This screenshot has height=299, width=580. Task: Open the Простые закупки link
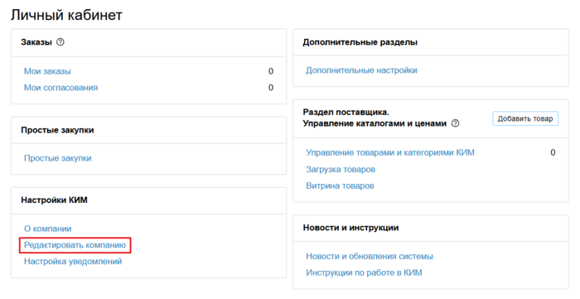pos(58,158)
